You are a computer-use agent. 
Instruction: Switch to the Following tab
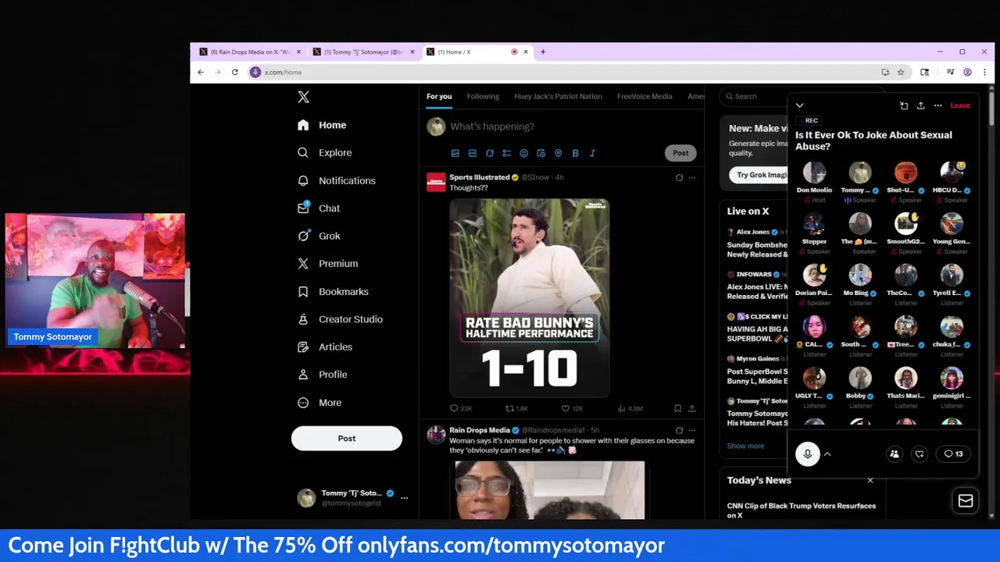(x=483, y=96)
